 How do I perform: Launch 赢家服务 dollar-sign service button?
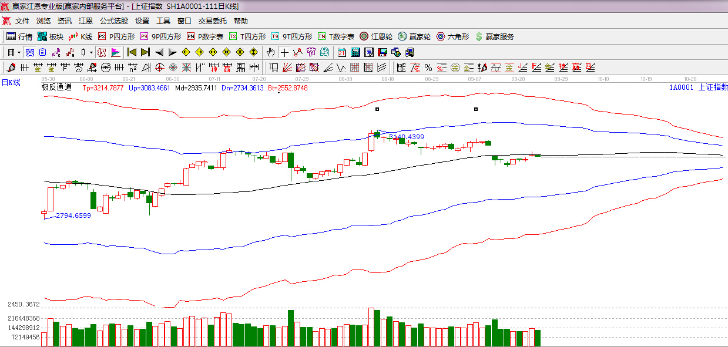click(494, 36)
